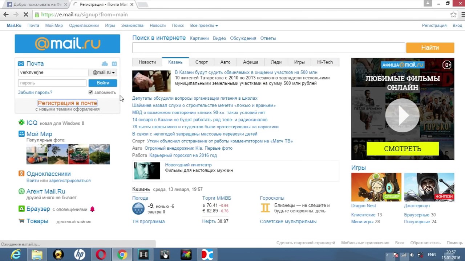Open the Видео search category
Image resolution: width=465 pixels, height=261 pixels.
click(219, 38)
